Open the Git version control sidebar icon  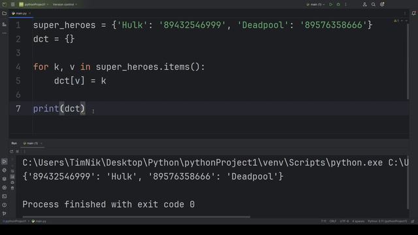click(x=5, y=213)
